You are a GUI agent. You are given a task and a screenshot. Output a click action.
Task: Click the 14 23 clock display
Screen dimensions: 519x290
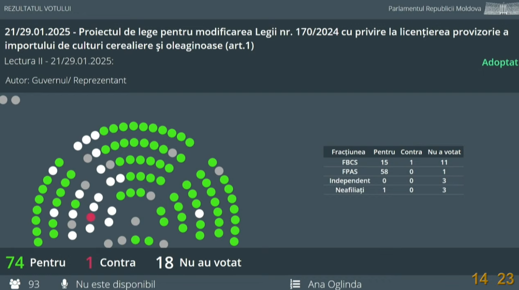[x=493, y=279]
